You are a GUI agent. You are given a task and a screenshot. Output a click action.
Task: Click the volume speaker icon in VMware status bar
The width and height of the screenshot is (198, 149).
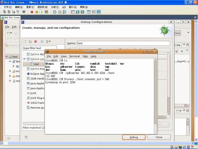184,147
